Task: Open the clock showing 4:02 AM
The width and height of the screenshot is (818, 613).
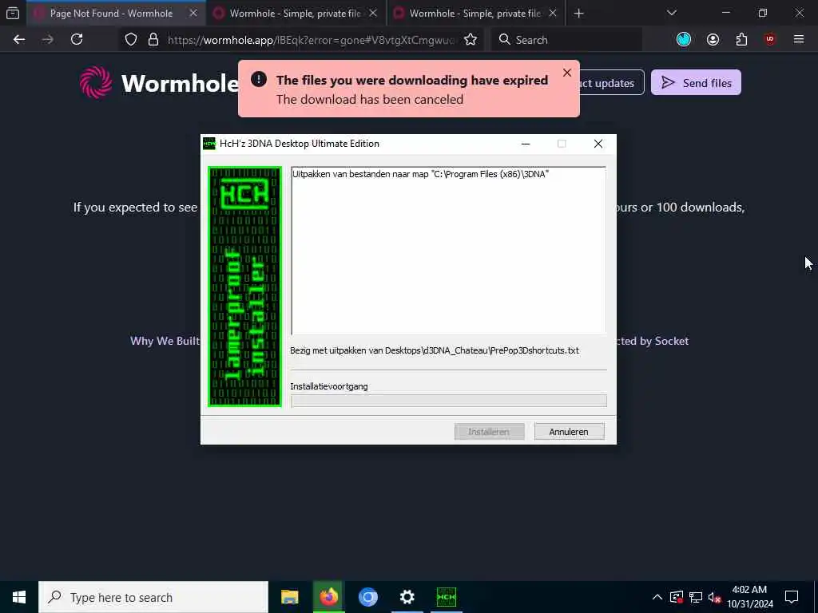Action: pos(749,597)
